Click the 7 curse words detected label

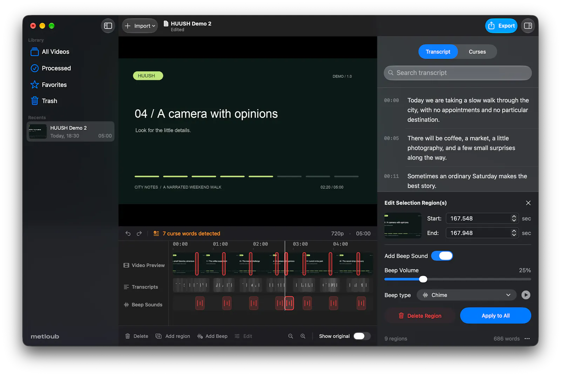click(x=191, y=233)
